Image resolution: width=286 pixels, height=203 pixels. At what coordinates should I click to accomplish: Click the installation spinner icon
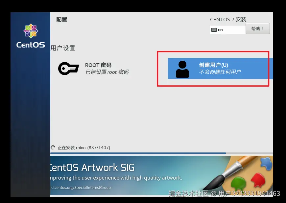click(x=53, y=148)
